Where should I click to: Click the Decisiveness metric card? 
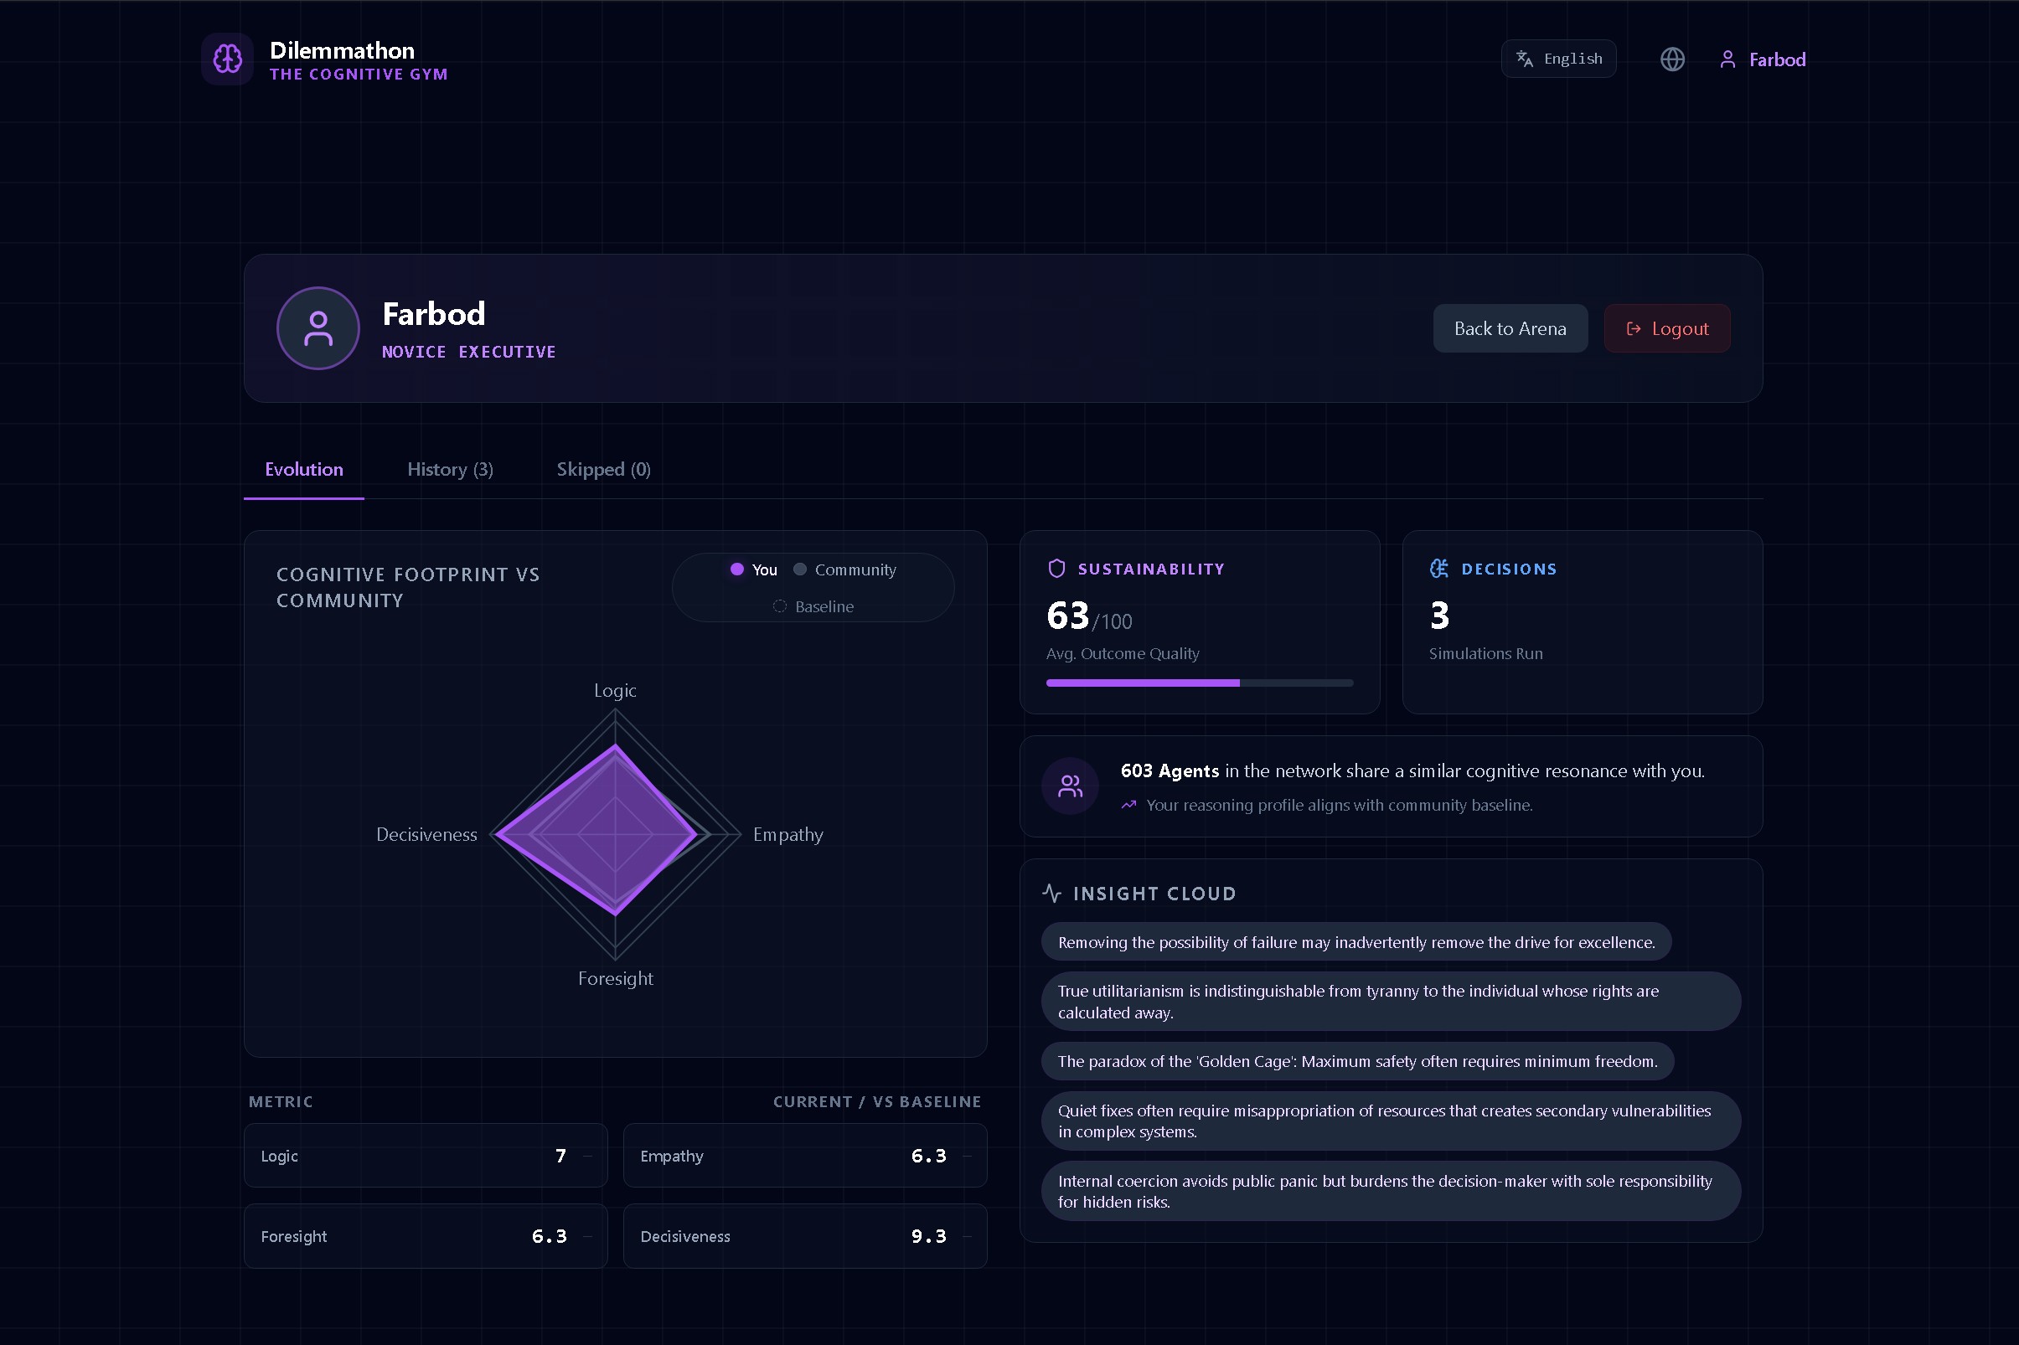pyautogui.click(x=804, y=1236)
